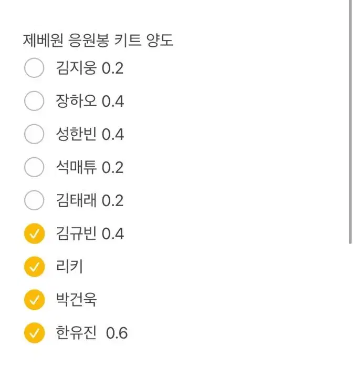Select the 김지웅 0.2 option circle
This screenshot has width=354, height=376.
click(x=34, y=68)
